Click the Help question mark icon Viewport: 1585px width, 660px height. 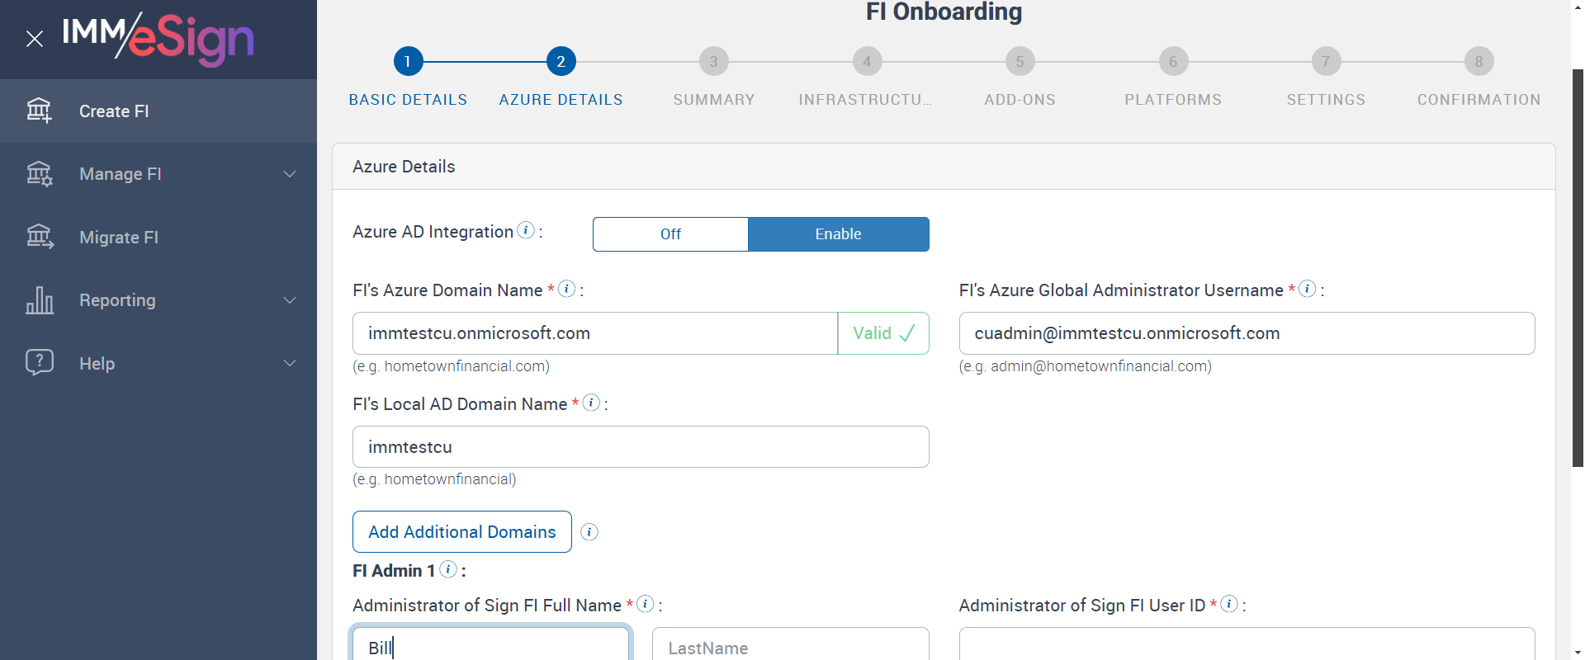(39, 363)
